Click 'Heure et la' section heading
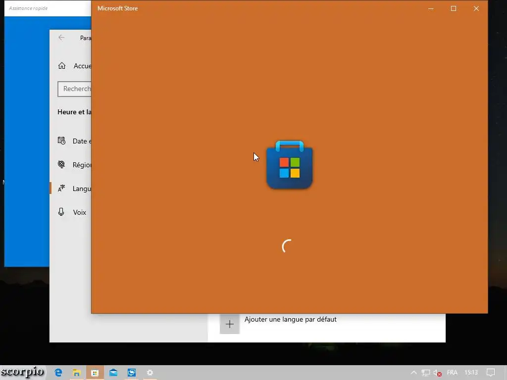Image resolution: width=507 pixels, height=380 pixels. pos(74,112)
